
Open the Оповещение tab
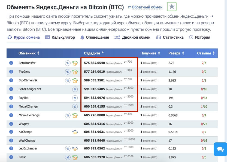tap(94, 37)
